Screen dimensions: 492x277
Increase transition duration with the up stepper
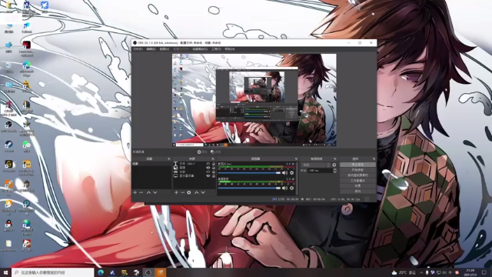[335, 169]
